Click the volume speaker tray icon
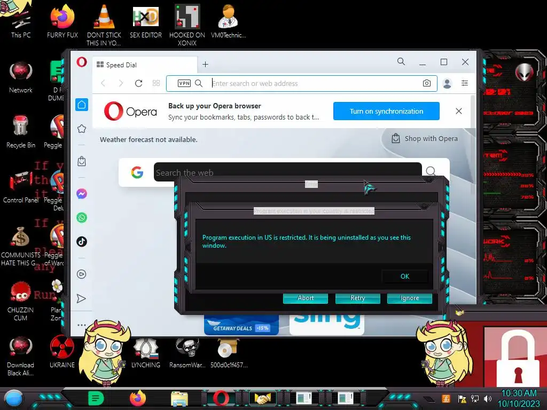Viewport: 547px width, 410px height. coord(488,398)
